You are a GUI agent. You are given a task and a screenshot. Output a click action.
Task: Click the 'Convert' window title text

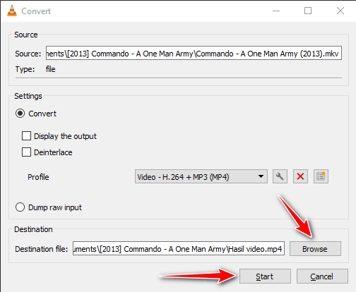[36, 11]
